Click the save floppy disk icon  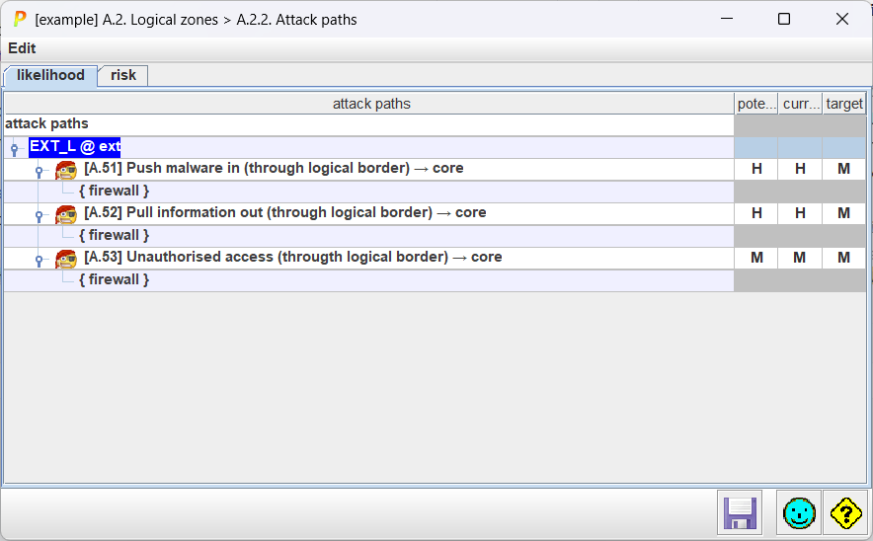[739, 512]
